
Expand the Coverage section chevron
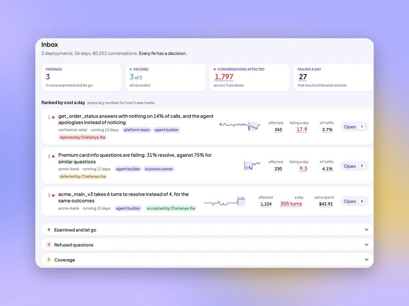[x=366, y=259]
